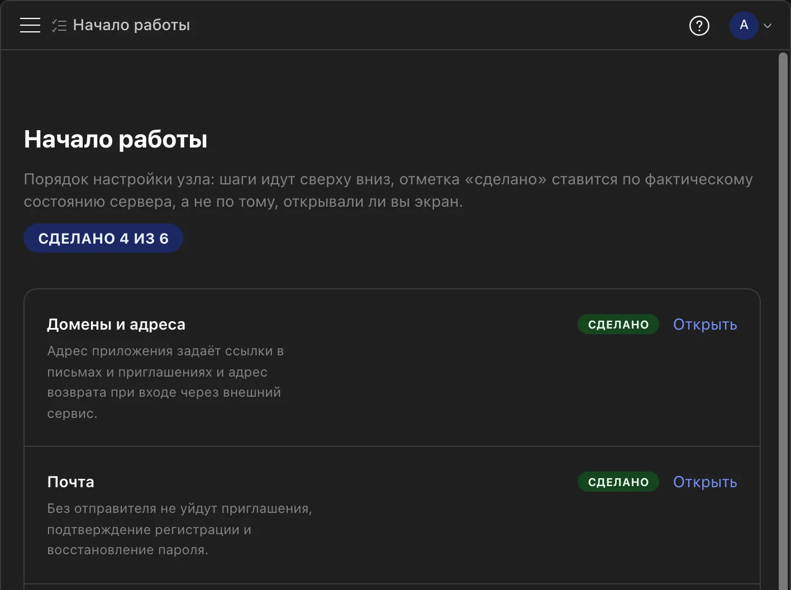Click the checklist icon beside Начало работы
The height and width of the screenshot is (590, 791).
59,25
